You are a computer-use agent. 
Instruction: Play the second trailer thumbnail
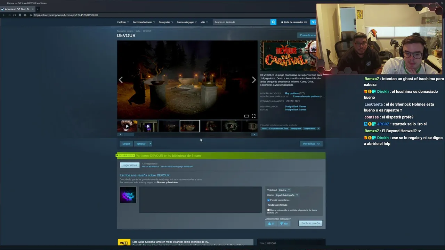[148, 126]
